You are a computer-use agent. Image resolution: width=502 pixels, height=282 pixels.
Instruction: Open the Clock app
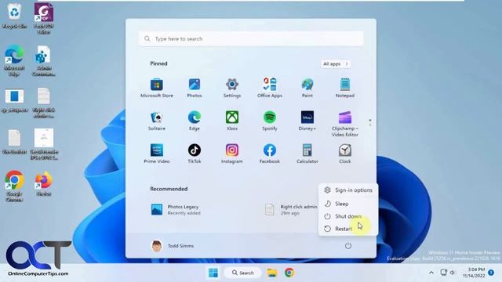coord(345,154)
